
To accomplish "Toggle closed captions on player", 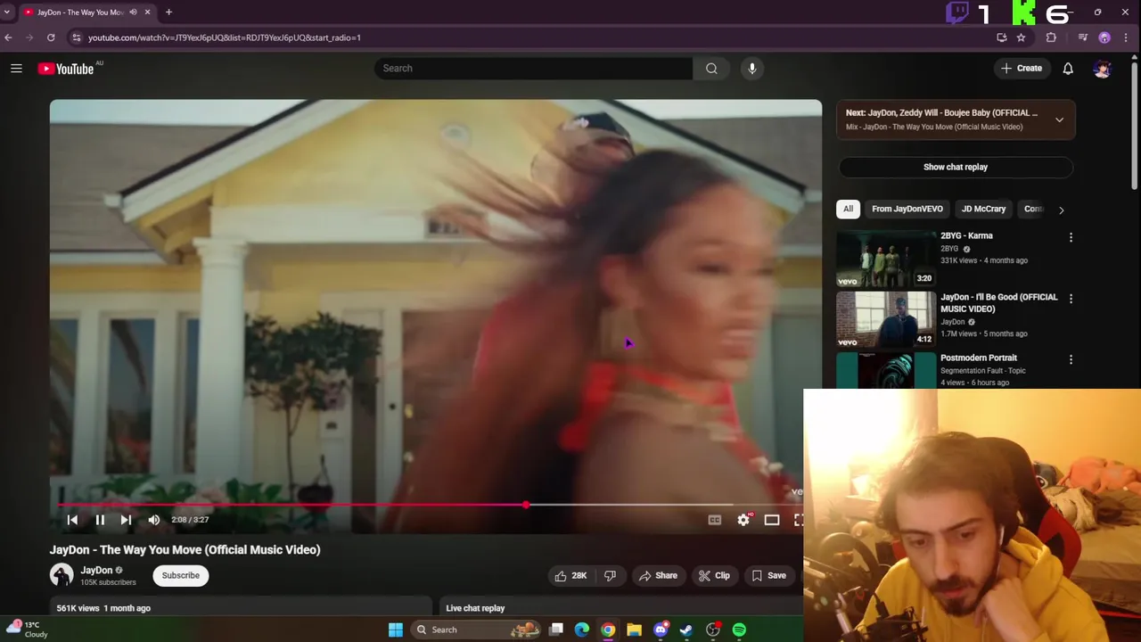I will point(715,520).
